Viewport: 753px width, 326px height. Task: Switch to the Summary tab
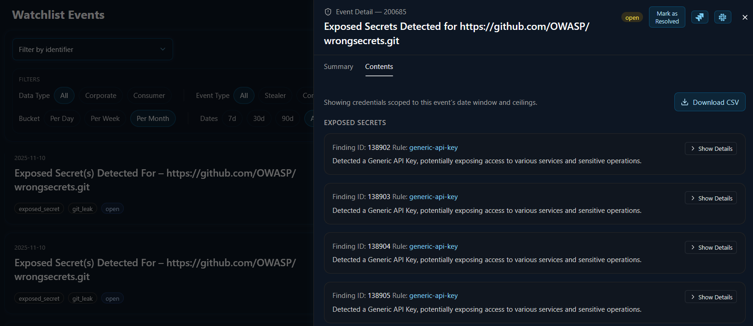(x=338, y=67)
